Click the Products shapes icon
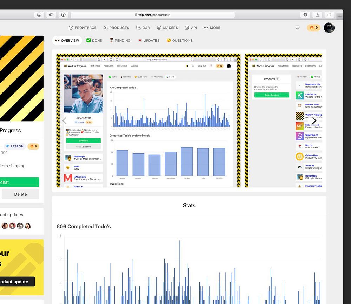This screenshot has height=304, width=351. point(105,28)
